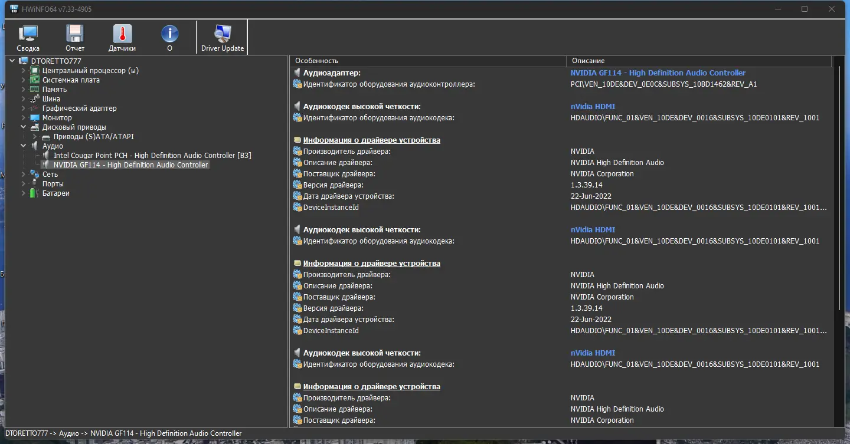Launch Driver Update from the toolbar

pos(223,38)
